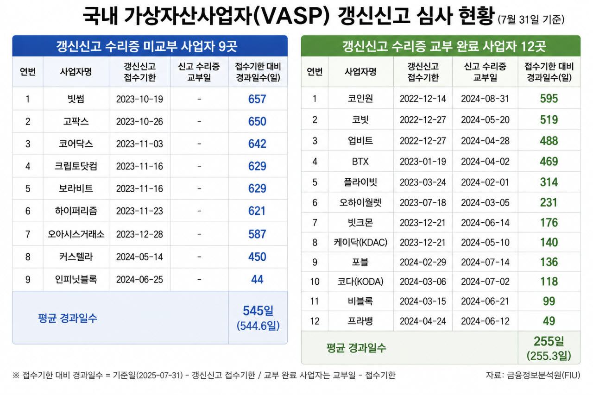Pick the '크립토닷컴' company cell
The width and height of the screenshot is (593, 395).
76,166
